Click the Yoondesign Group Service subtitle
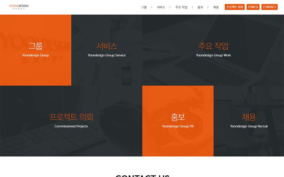Screen dimensions: 284x177 click(106, 55)
